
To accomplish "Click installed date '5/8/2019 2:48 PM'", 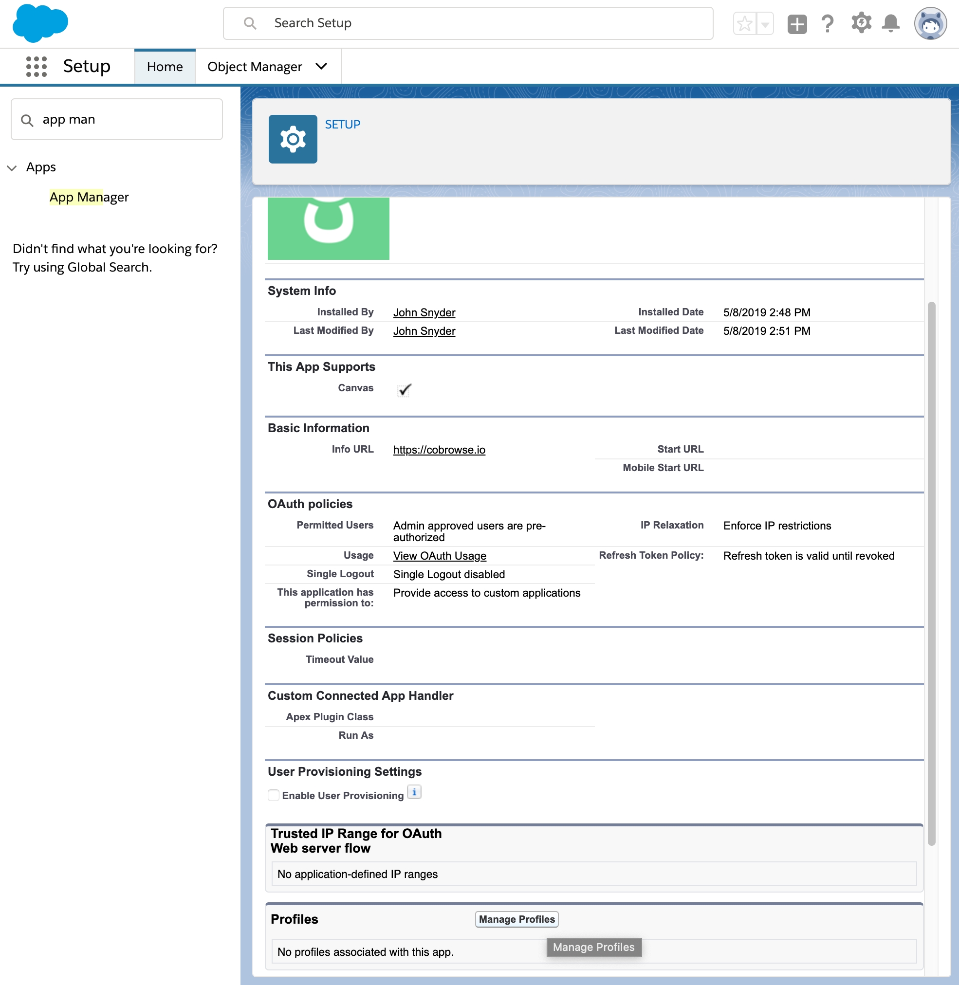I will click(767, 313).
